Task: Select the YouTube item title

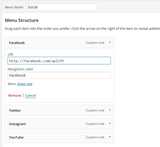Action: (x=16, y=137)
